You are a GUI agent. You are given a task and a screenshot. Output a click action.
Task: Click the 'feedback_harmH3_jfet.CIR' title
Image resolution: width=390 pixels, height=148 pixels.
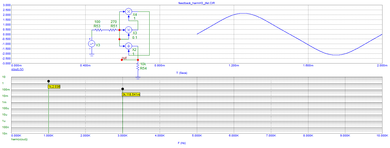pos(196,3)
